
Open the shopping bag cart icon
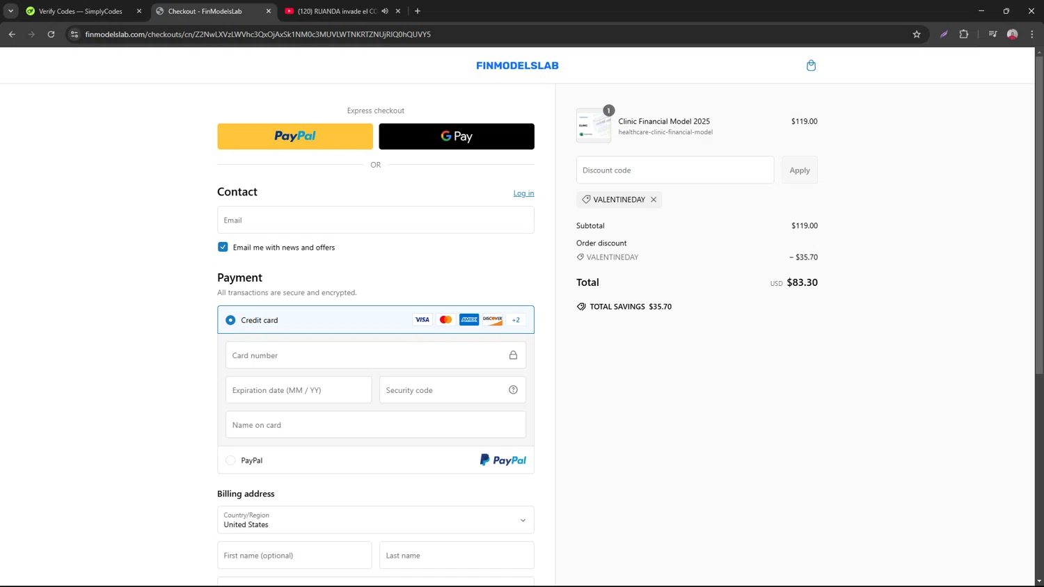(x=811, y=65)
